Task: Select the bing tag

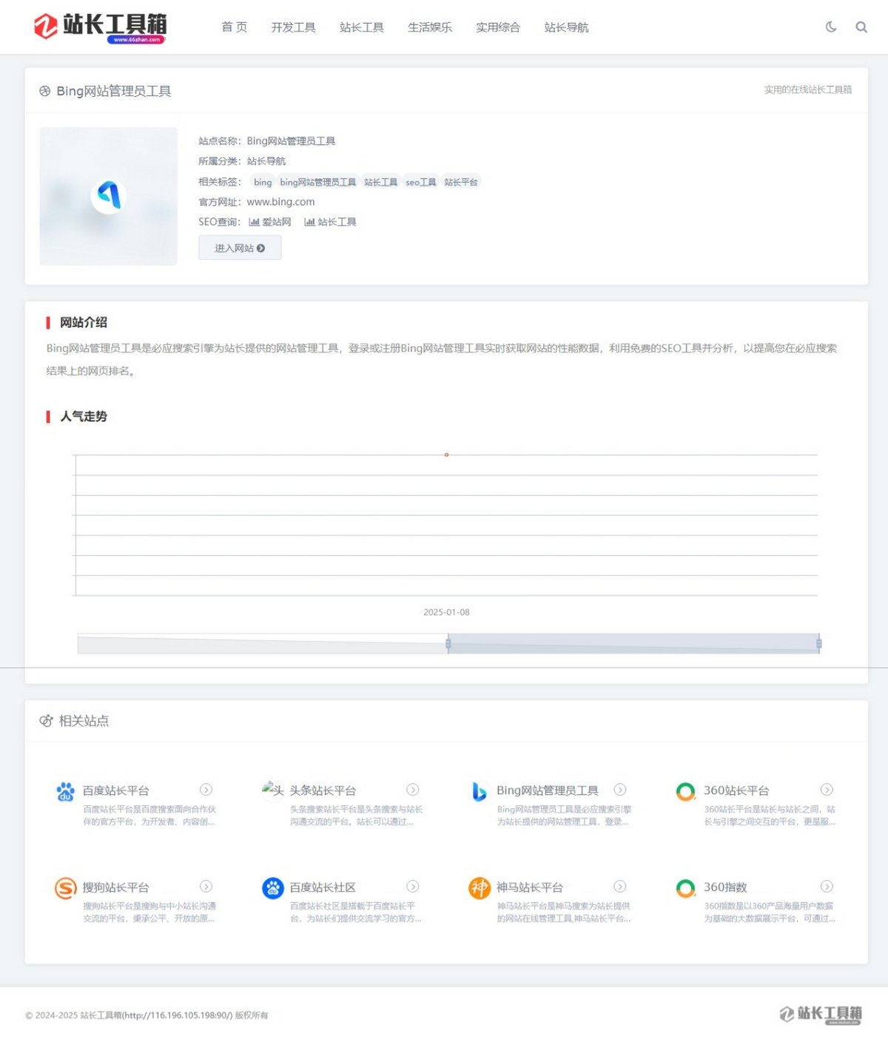Action: (x=263, y=182)
